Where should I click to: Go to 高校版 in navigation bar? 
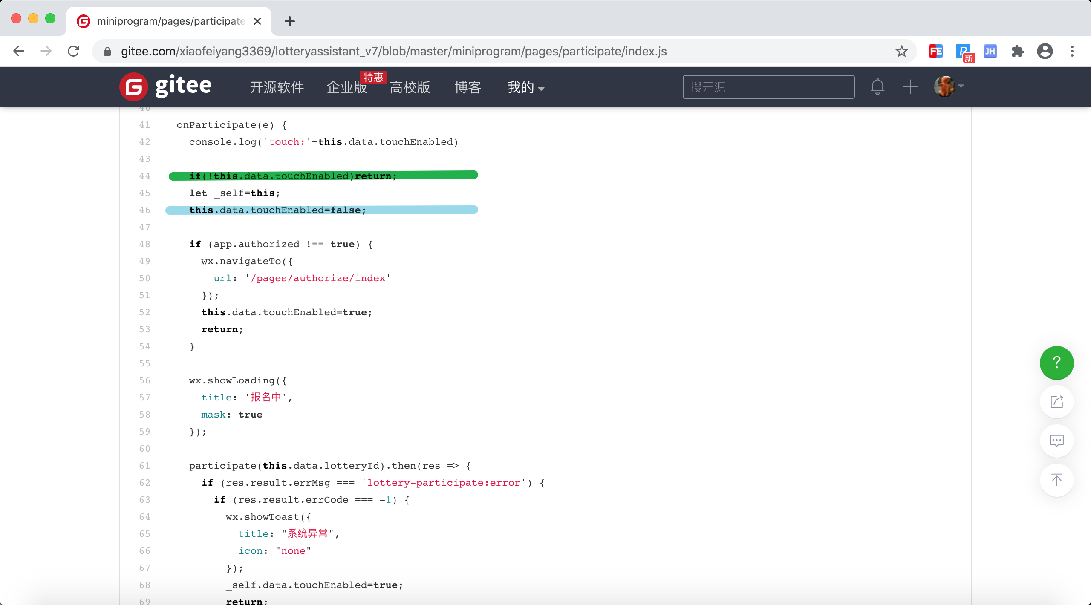click(410, 87)
